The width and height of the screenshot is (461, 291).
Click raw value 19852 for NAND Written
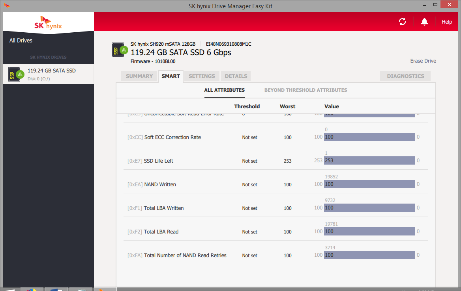[332, 177]
